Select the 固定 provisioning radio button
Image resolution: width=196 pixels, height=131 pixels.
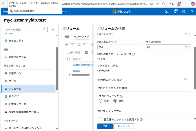coord(101,101)
